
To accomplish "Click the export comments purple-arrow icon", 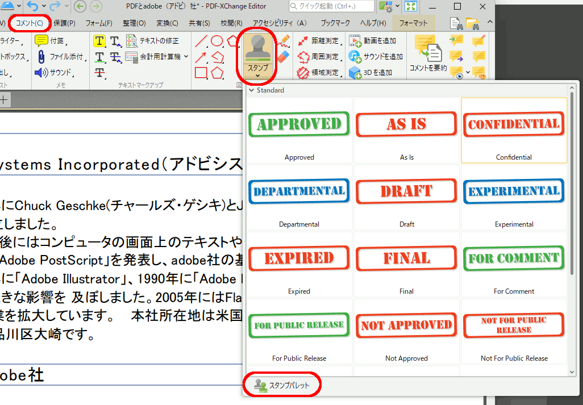I will tap(456, 56).
